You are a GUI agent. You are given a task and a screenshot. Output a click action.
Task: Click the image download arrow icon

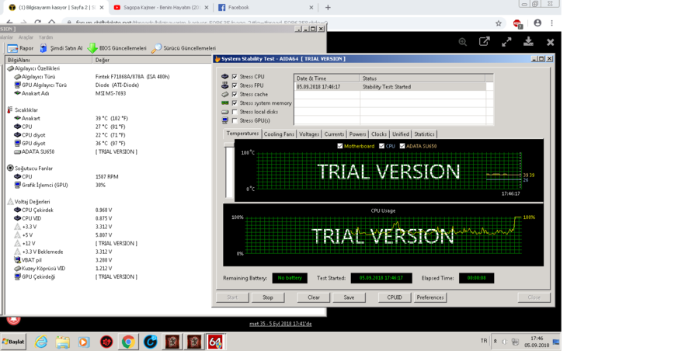click(528, 42)
